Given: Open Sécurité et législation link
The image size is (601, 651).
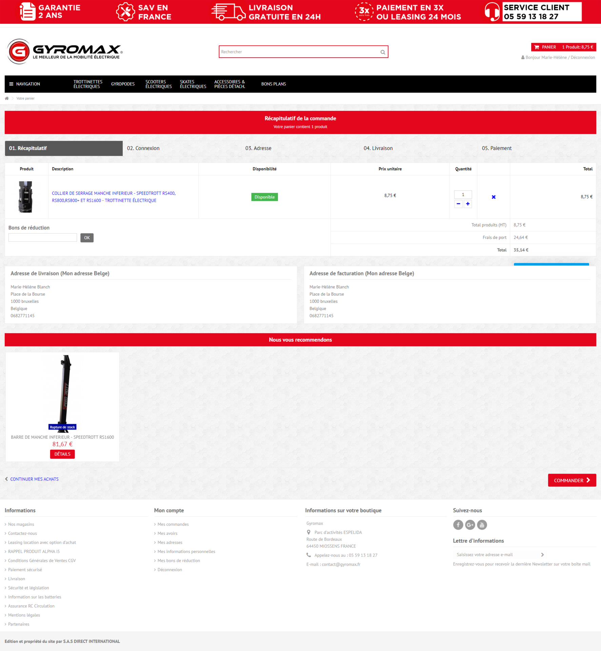Looking at the screenshot, I should pyautogui.click(x=28, y=588).
